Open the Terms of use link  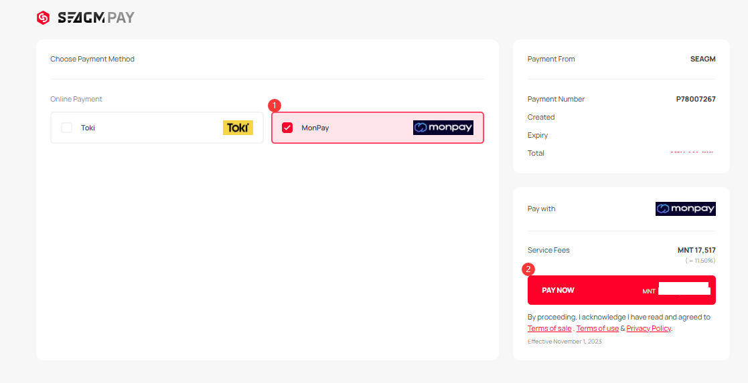point(597,328)
